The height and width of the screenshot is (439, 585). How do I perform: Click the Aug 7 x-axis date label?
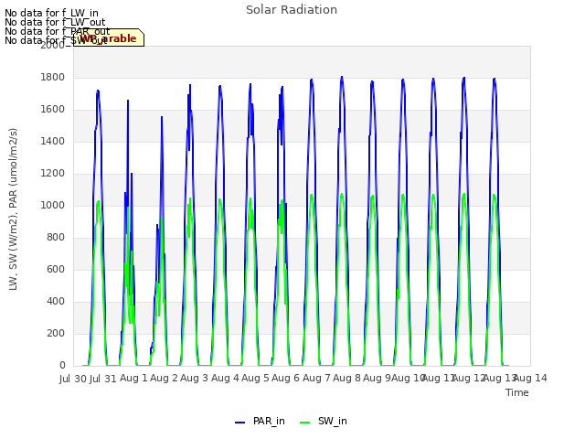point(316,378)
